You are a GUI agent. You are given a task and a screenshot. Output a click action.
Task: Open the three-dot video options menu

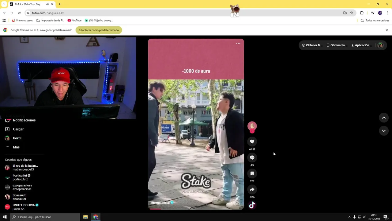click(238, 44)
